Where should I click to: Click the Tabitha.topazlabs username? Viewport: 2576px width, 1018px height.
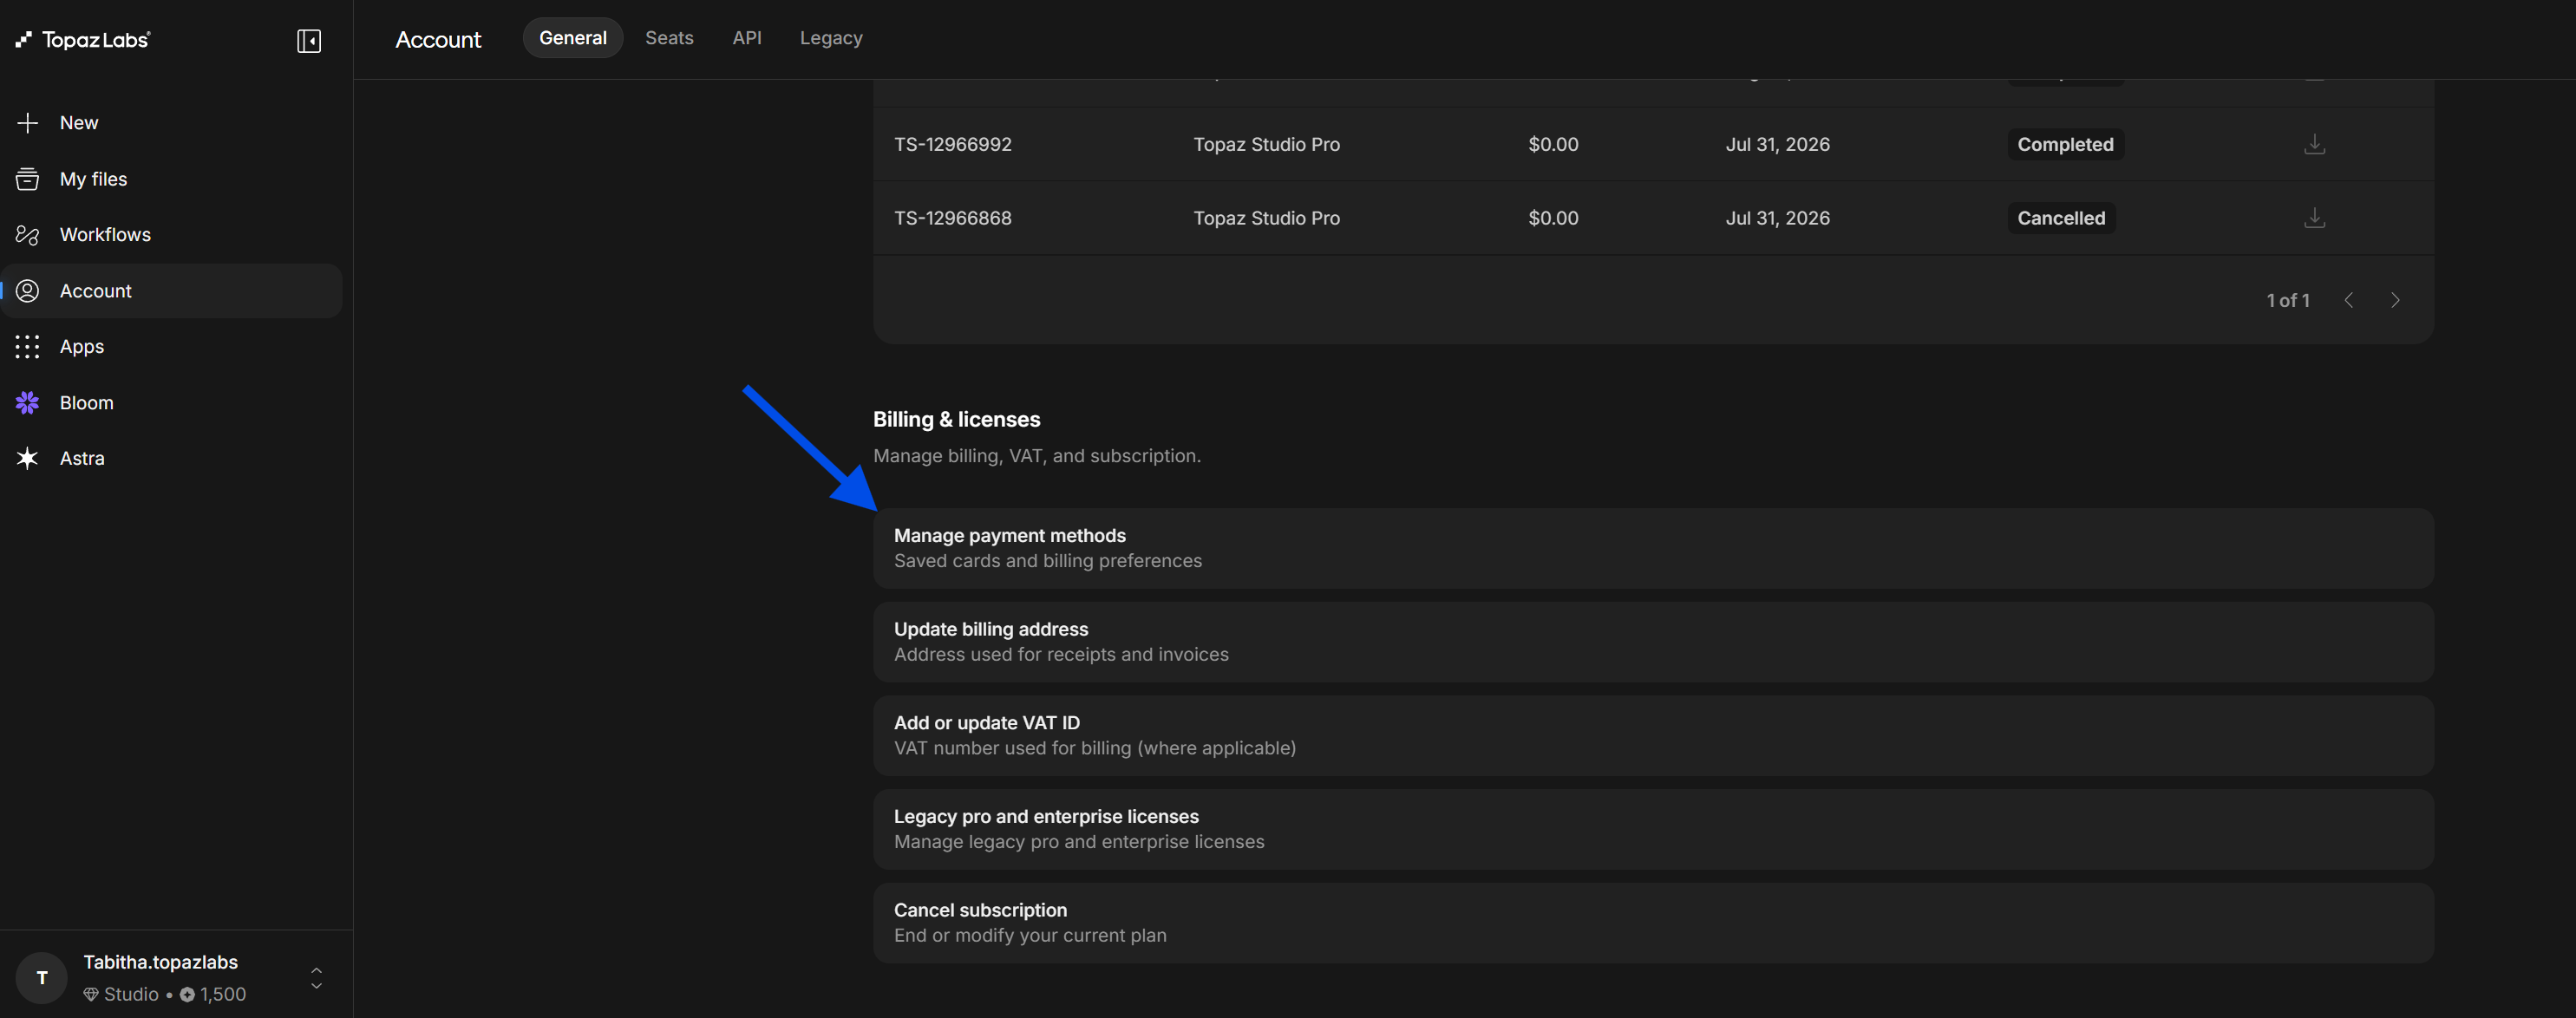160,962
